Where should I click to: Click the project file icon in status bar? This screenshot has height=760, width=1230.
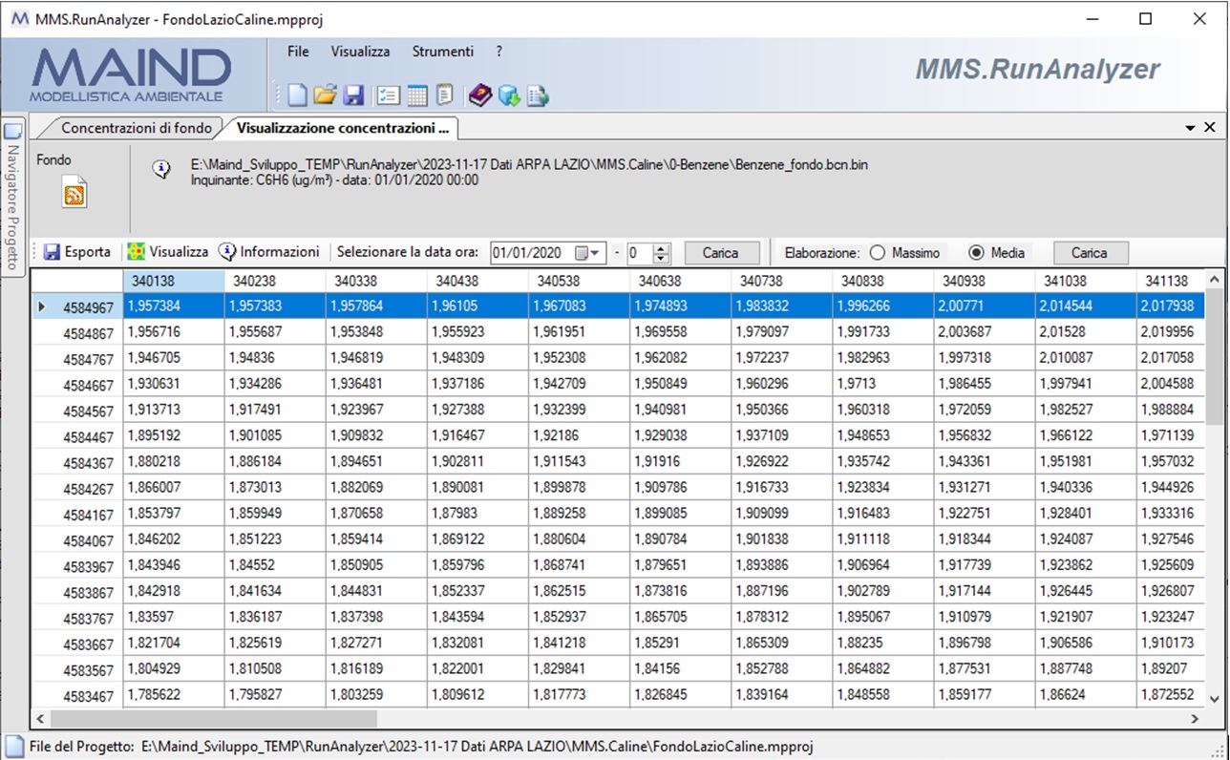pos(13,746)
